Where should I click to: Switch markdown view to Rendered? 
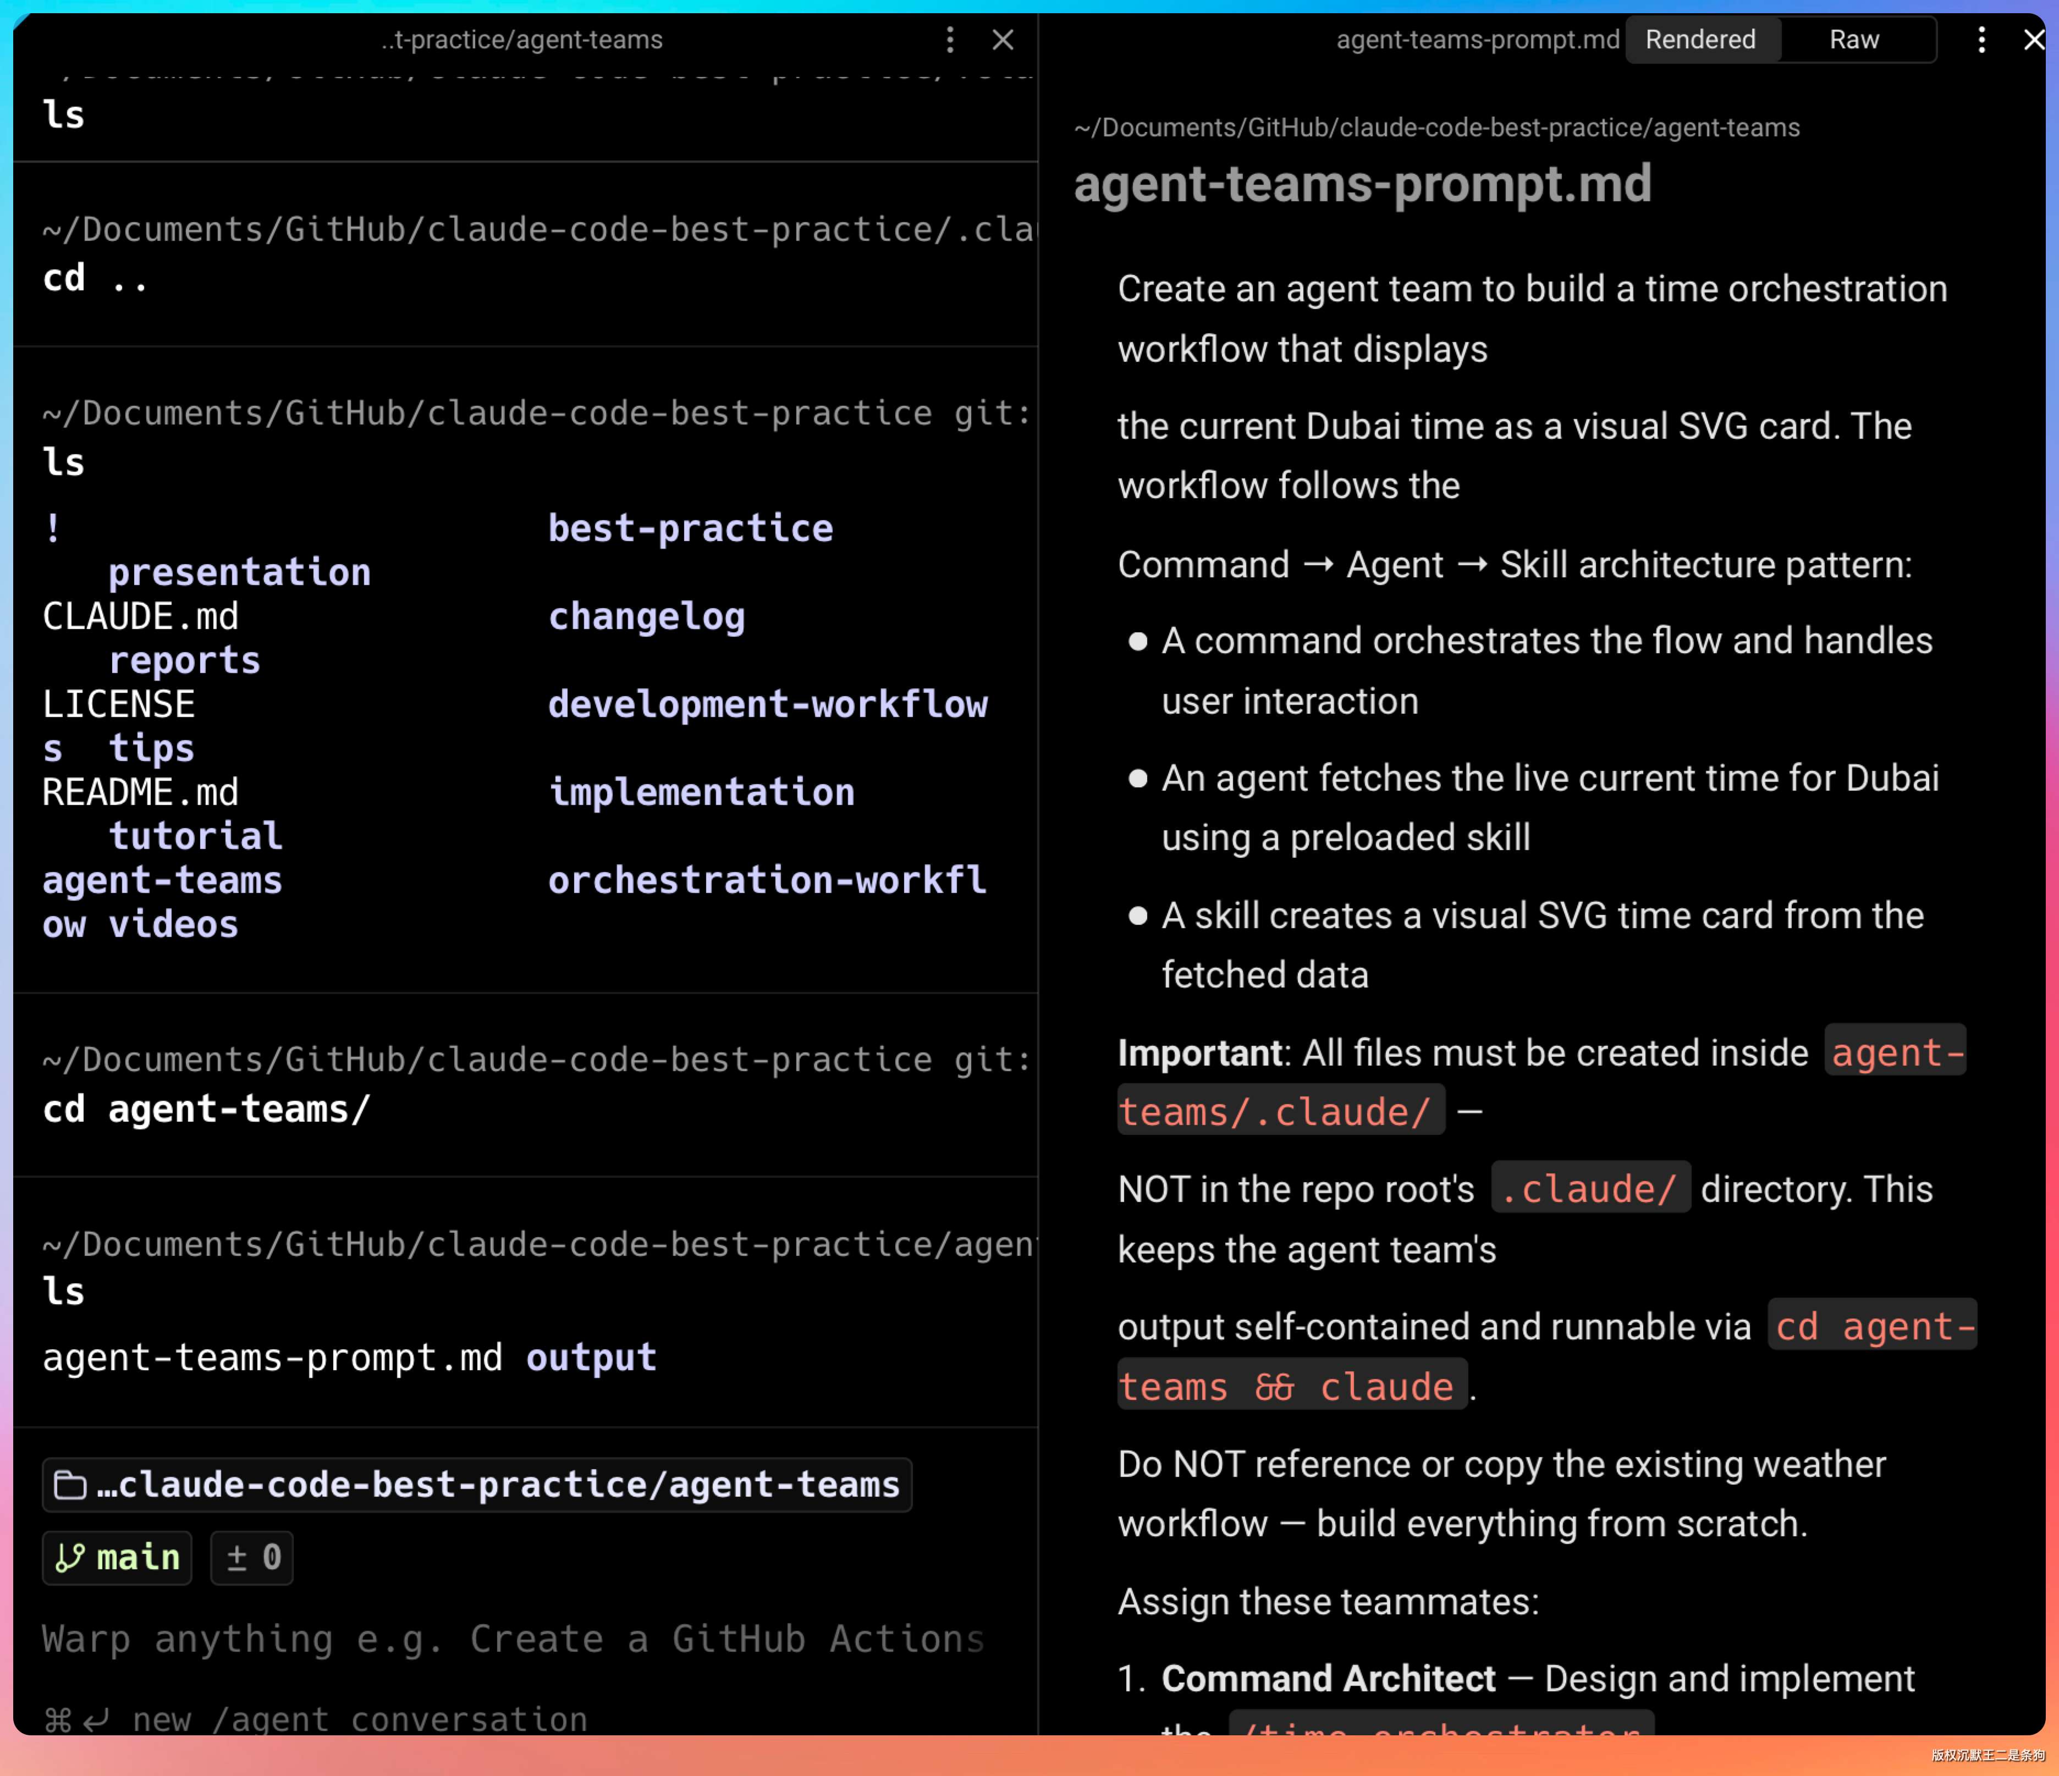(x=1700, y=40)
